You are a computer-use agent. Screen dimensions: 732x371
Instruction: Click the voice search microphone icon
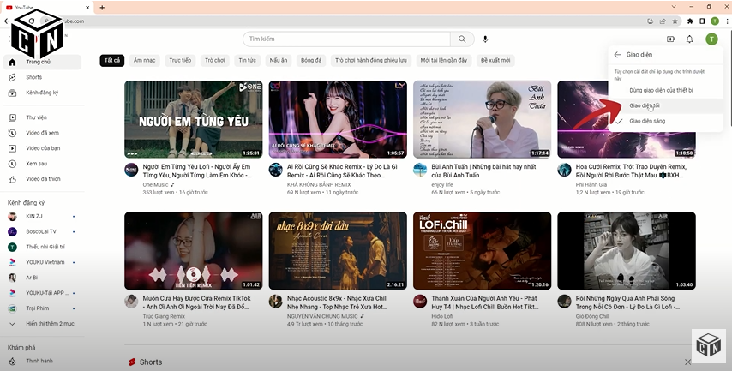485,39
